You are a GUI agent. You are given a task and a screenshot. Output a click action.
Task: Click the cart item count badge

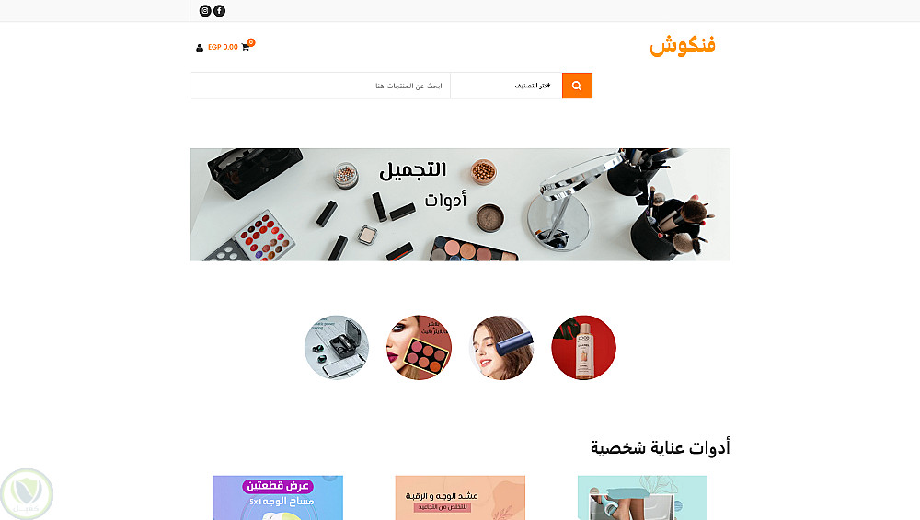(251, 42)
